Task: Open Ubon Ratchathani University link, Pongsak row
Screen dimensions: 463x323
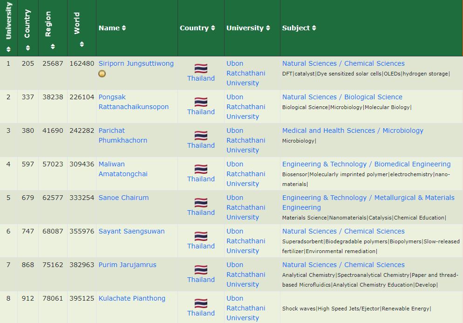Action: click(245, 107)
